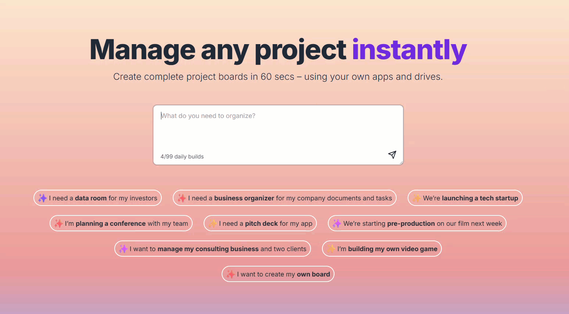569x314 pixels.
Task: Click the sparkle icon beside business organizer suggestion
Action: point(182,198)
